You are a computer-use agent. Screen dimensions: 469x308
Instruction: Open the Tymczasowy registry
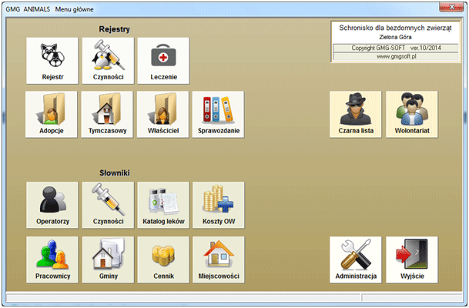[107, 115]
